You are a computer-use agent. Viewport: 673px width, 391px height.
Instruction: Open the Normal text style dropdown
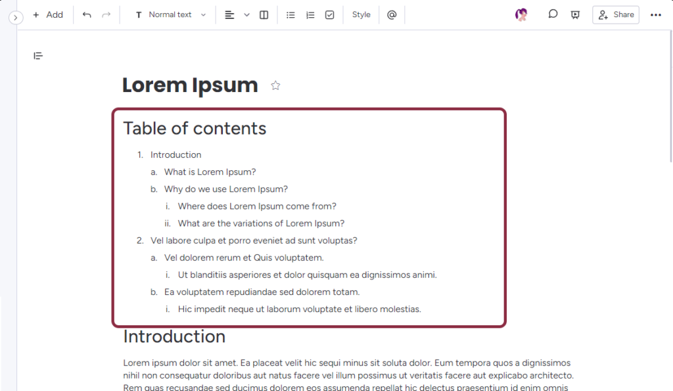pyautogui.click(x=171, y=14)
